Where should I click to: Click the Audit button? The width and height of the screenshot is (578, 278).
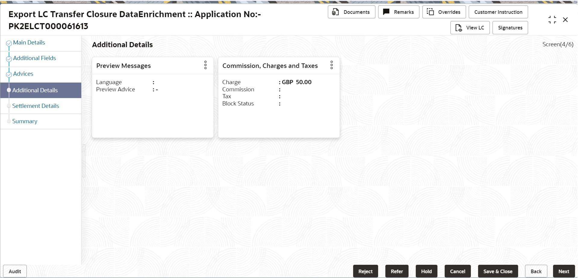pos(15,271)
